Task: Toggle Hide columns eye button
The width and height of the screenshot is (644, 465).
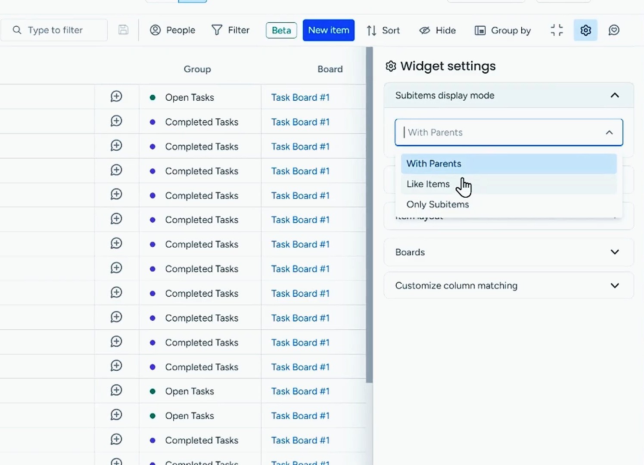Action: (437, 30)
